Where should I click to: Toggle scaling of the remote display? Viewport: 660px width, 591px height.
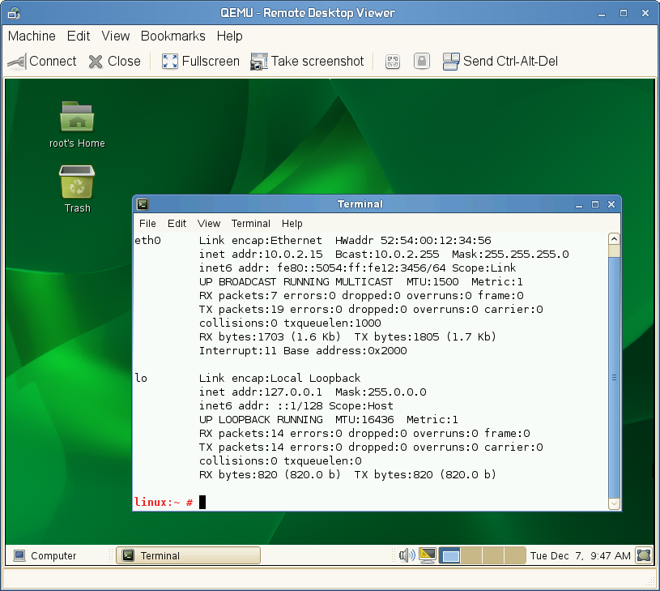click(x=392, y=61)
